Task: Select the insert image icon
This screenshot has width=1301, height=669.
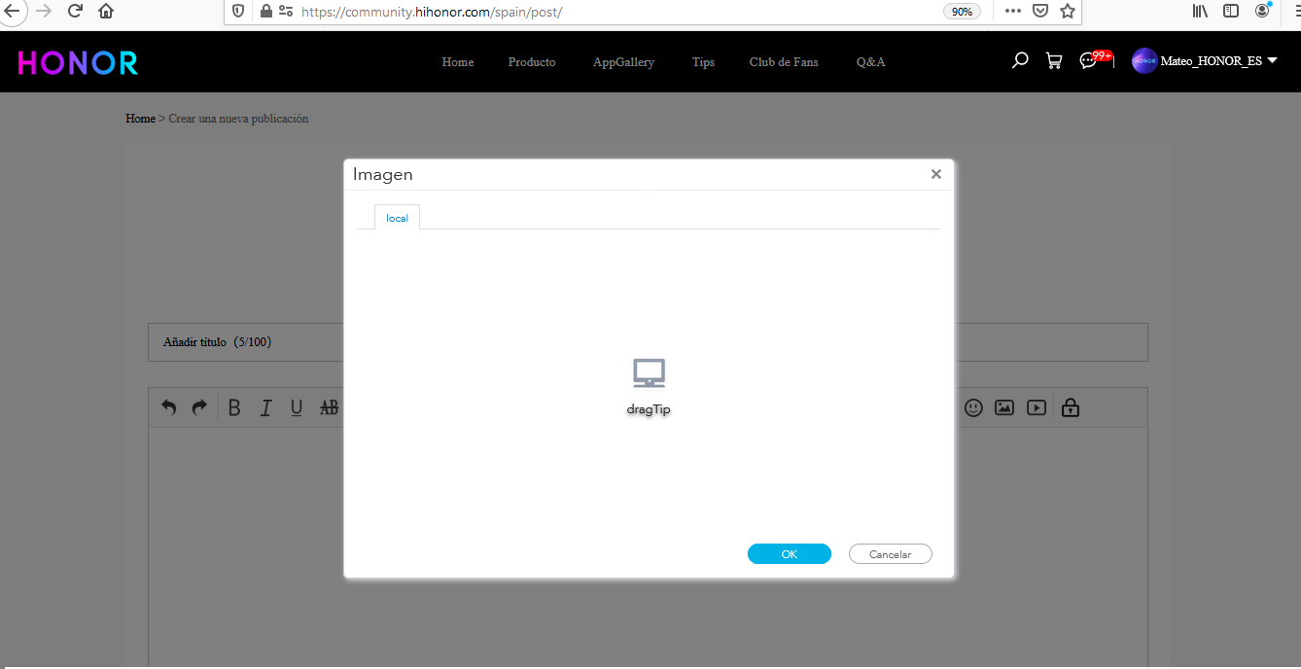Action: (x=1004, y=407)
